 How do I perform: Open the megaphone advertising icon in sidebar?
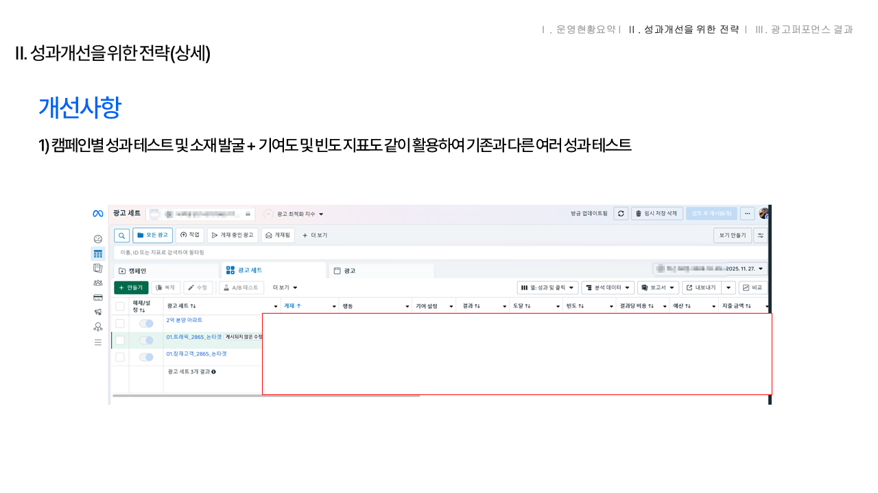(x=97, y=312)
